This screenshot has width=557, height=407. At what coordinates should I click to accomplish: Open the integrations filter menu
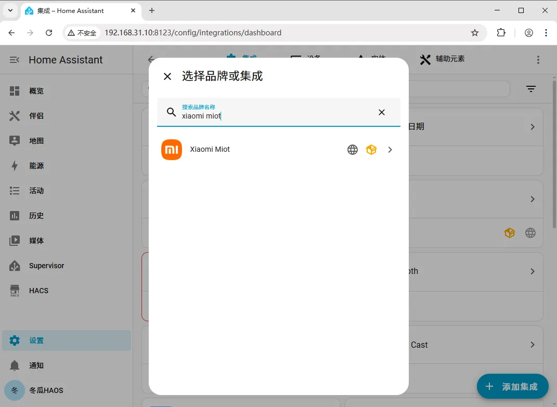[x=530, y=89]
